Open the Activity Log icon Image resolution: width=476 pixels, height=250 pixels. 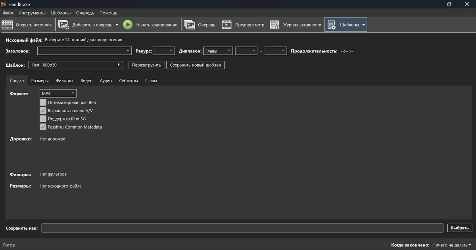[275, 25]
